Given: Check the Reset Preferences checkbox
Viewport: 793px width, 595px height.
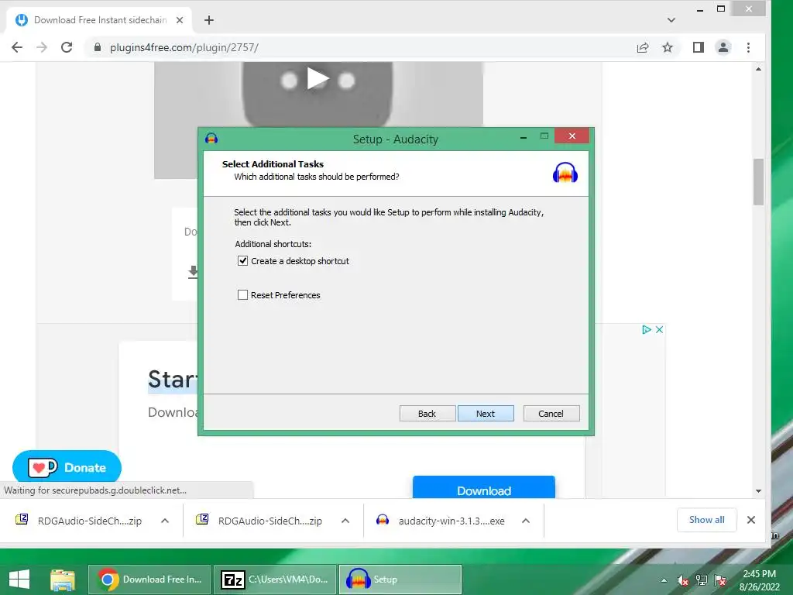Looking at the screenshot, I should (x=242, y=295).
